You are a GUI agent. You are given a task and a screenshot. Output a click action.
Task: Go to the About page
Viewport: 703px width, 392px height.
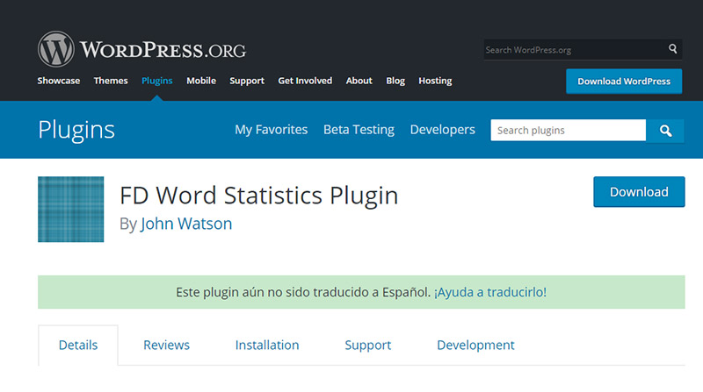[x=359, y=81]
